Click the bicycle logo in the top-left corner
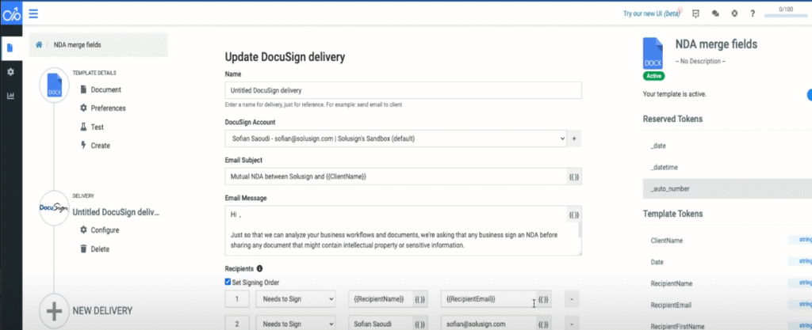The height and width of the screenshot is (330, 812). pos(11,14)
